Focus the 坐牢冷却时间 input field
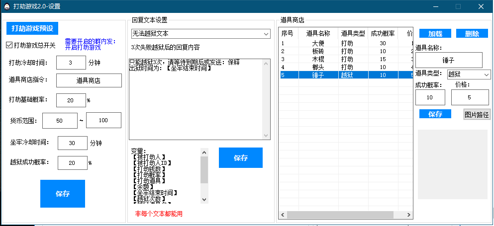 coord(73,143)
